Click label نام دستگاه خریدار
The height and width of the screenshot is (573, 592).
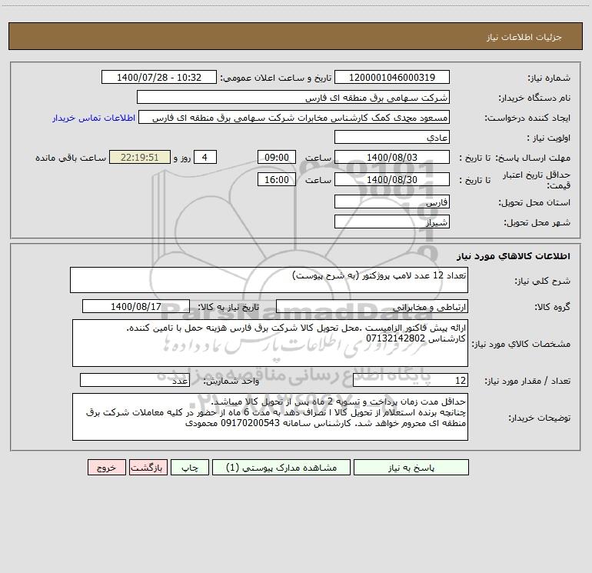[x=534, y=98]
